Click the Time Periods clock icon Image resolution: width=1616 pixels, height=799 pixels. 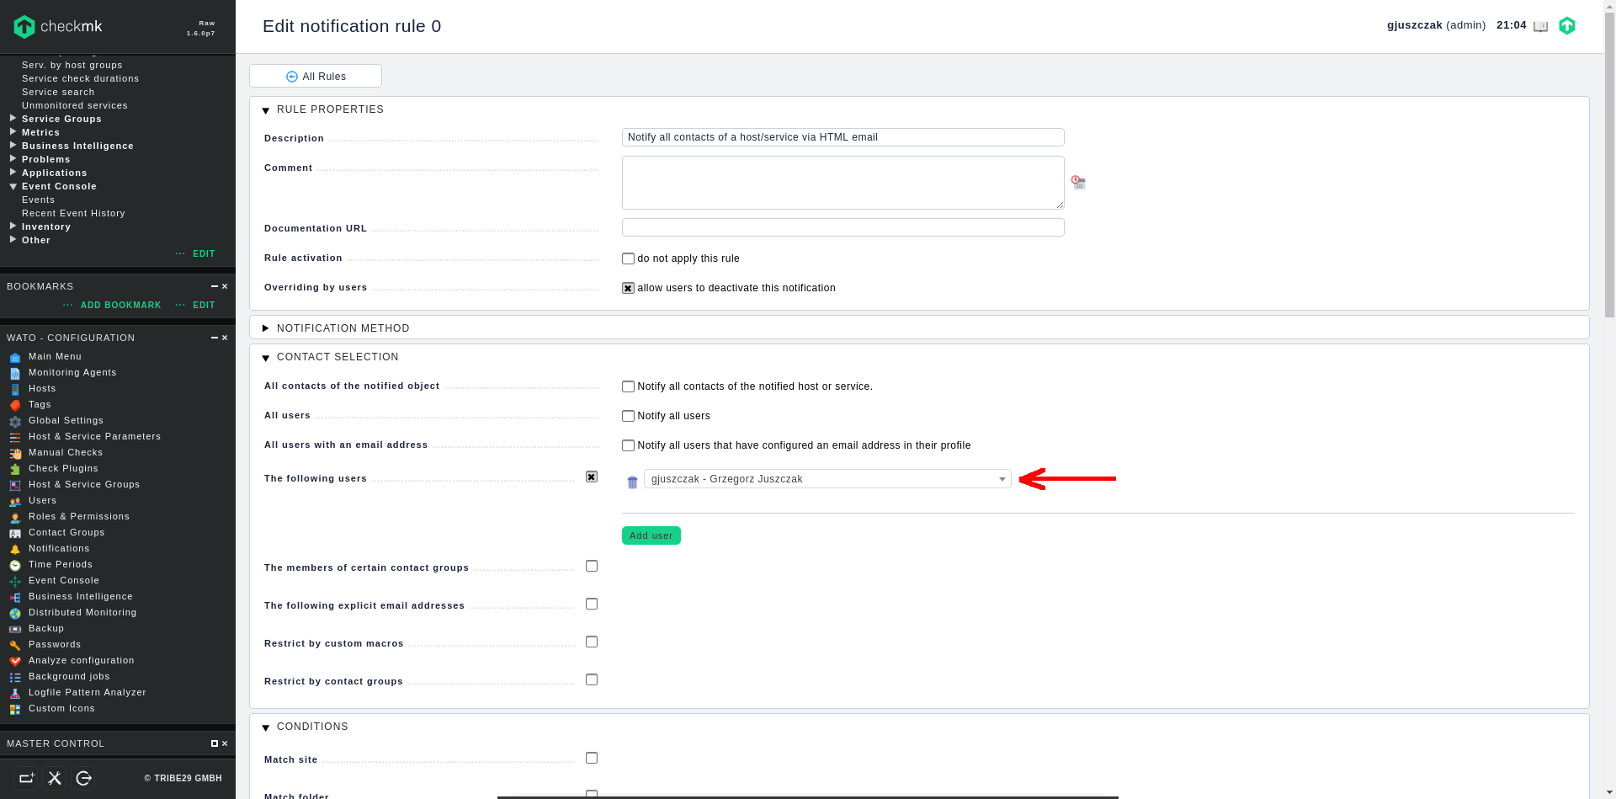click(15, 565)
